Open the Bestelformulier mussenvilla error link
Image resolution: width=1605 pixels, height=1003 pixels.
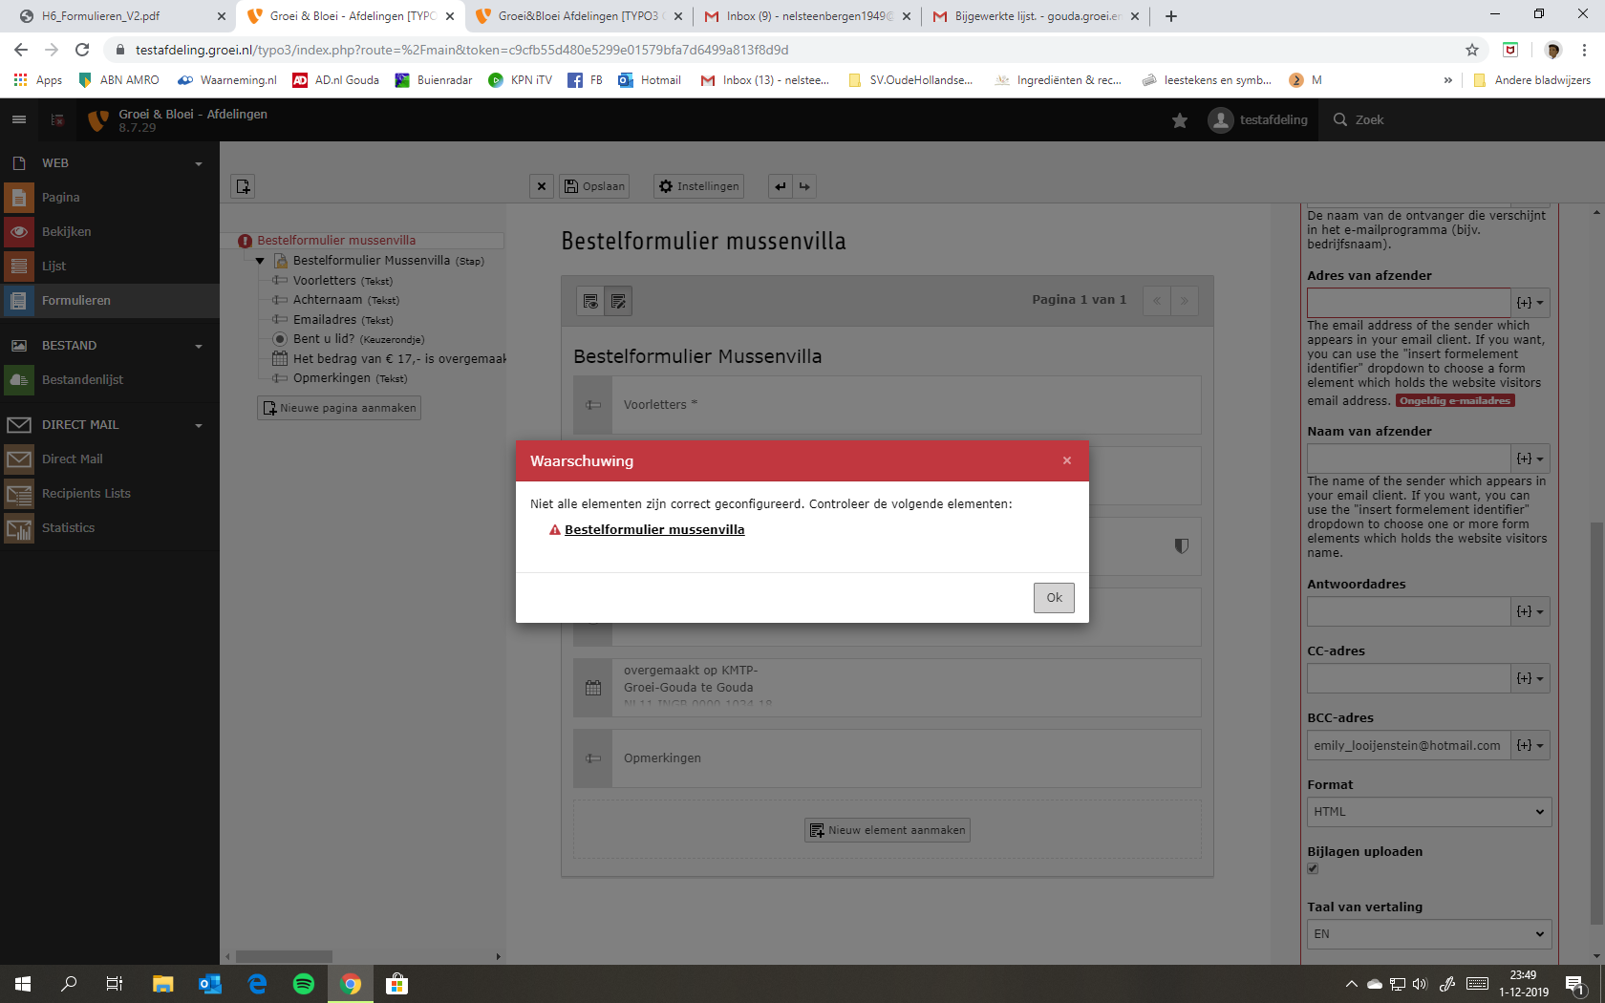(x=653, y=530)
